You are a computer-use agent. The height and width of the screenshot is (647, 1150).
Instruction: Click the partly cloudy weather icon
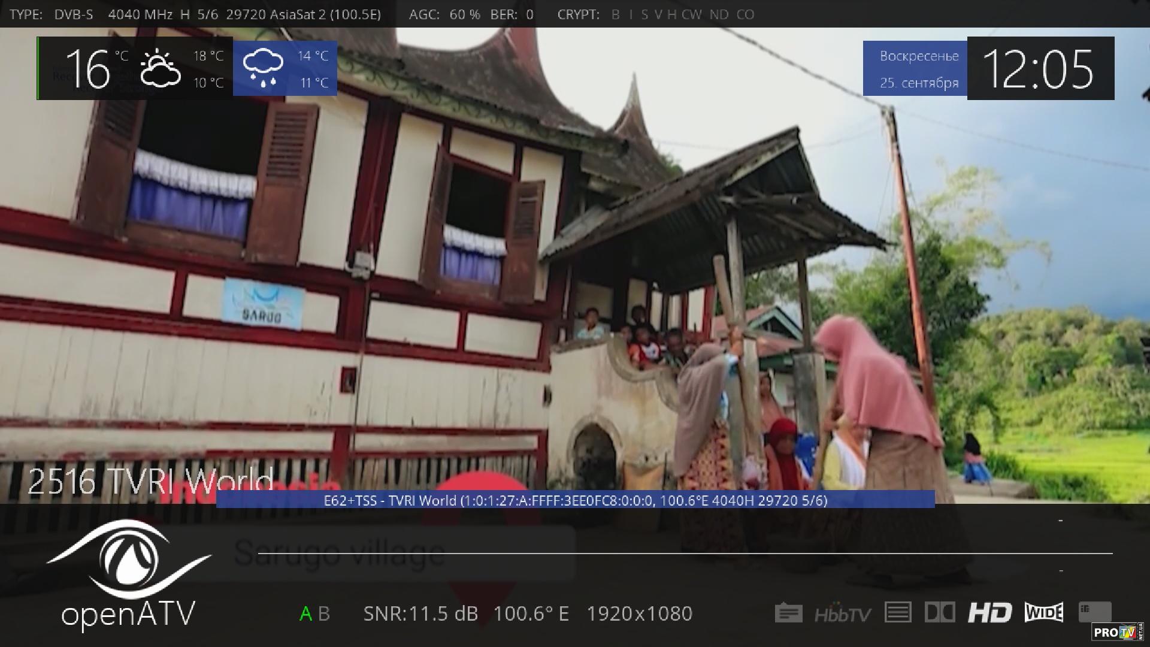click(x=160, y=69)
